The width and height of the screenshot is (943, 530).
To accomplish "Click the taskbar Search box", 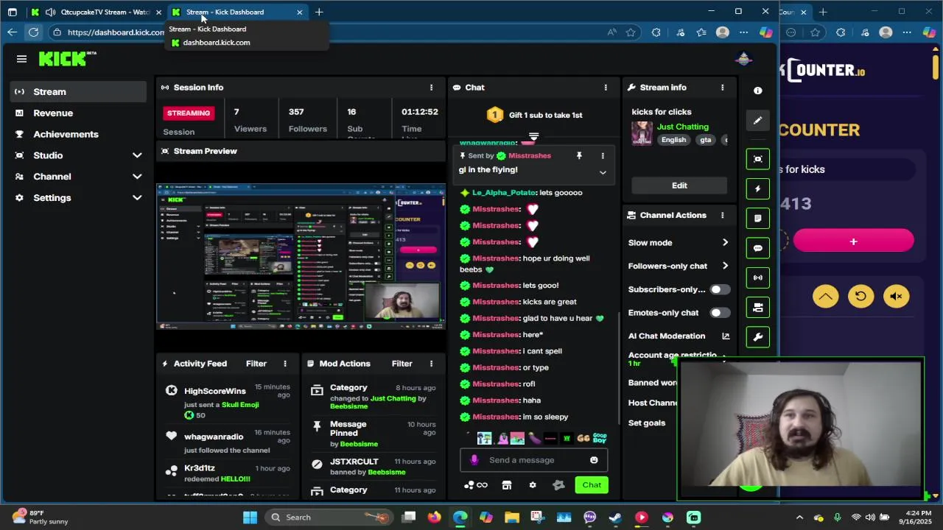I will pyautogui.click(x=329, y=517).
